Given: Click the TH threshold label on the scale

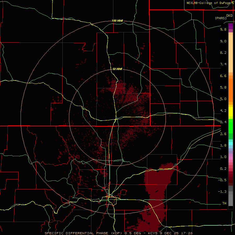Looking at the screenshot, I should [224, 203].
